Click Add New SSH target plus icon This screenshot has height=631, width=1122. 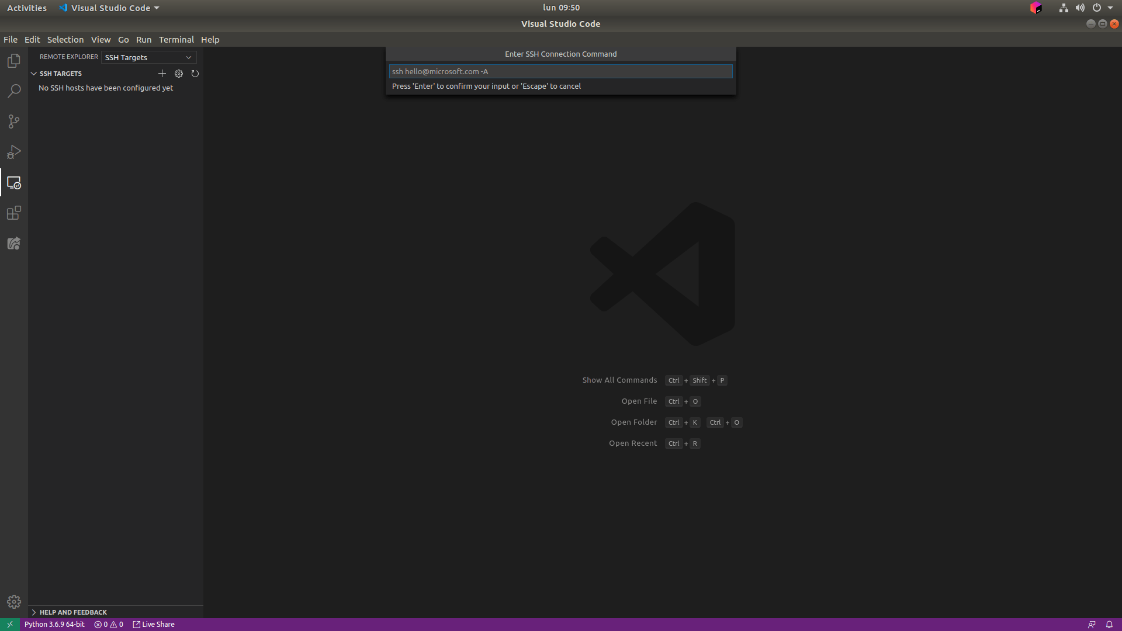coord(162,74)
